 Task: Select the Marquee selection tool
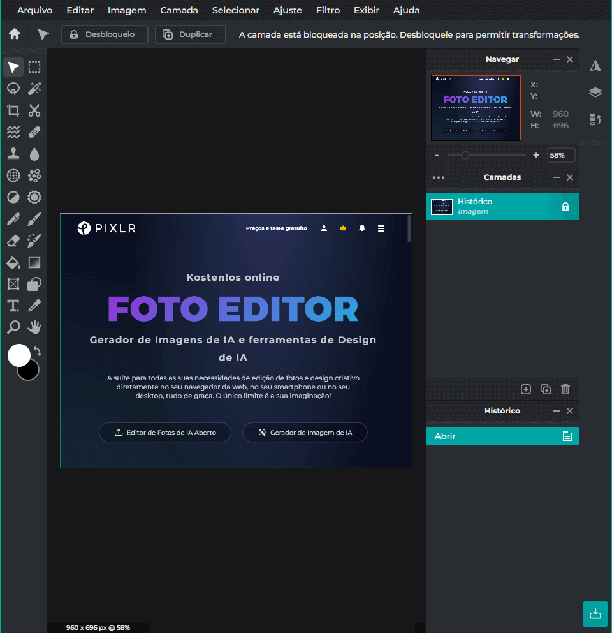[x=34, y=67]
